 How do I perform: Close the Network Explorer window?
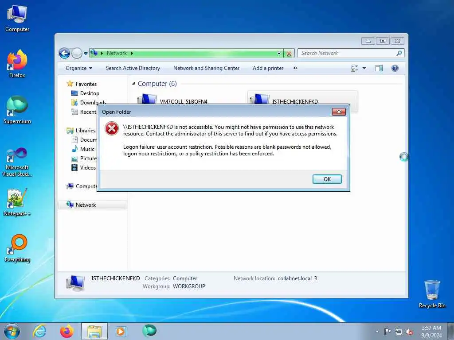pyautogui.click(x=397, y=41)
